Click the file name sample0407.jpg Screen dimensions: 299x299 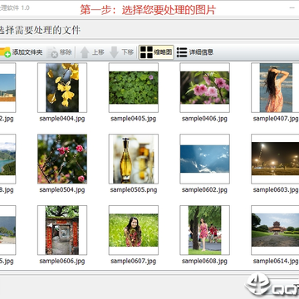pyautogui.click(x=276, y=119)
